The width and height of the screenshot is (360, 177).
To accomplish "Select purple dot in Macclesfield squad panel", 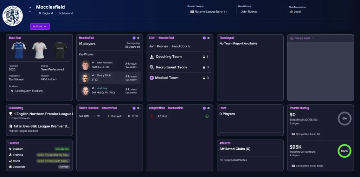I will point(134,38).
